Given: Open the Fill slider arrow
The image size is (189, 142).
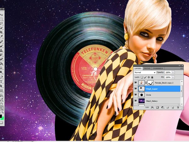Looking at the screenshot, I should (173, 77).
